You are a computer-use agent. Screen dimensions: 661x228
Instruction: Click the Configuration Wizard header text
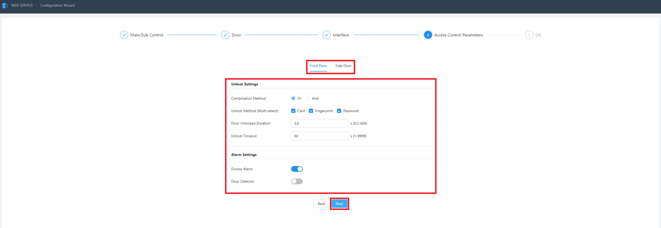(57, 5)
